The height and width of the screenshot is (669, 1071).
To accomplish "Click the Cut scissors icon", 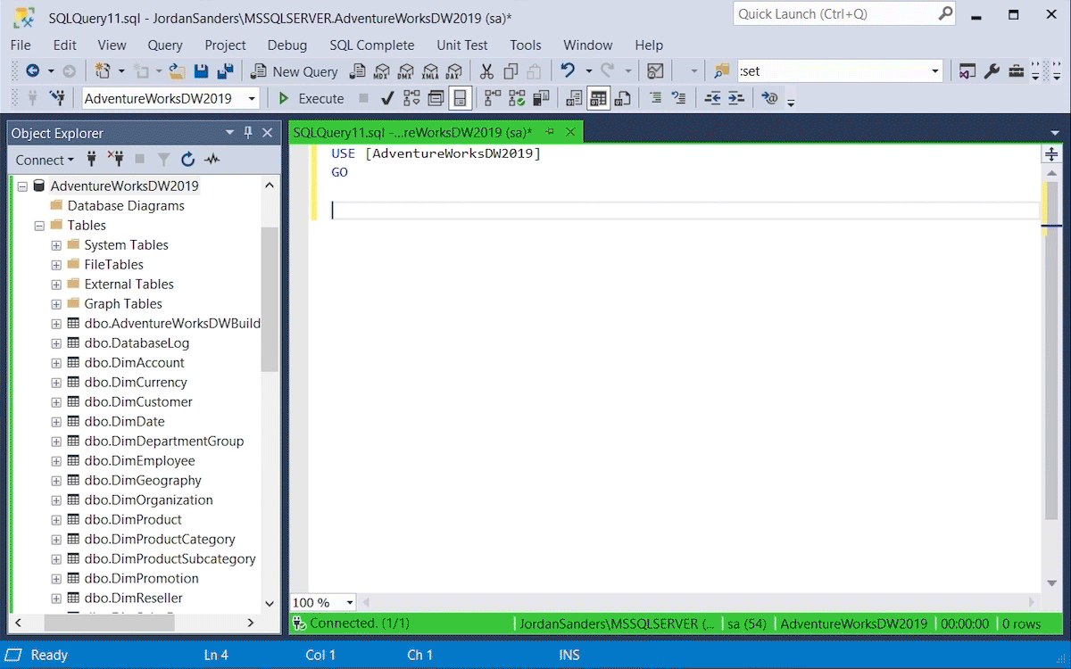I will tap(486, 71).
